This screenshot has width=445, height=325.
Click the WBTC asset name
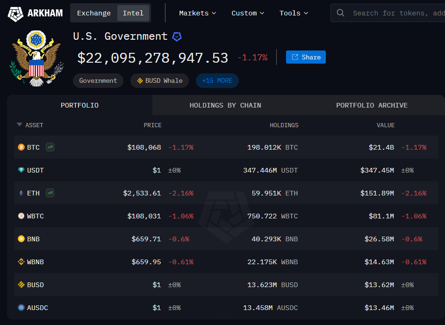(x=36, y=217)
